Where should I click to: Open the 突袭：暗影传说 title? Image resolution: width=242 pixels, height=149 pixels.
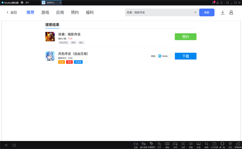pos(69,34)
